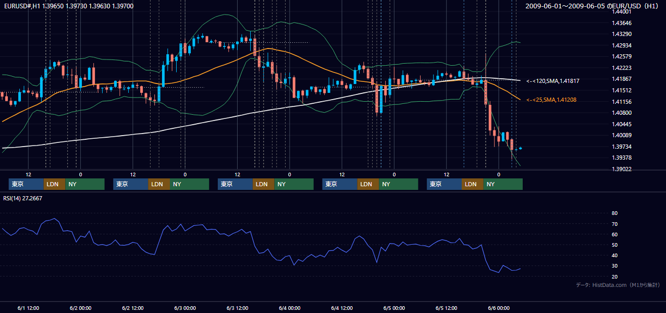The width and height of the screenshot is (666, 313).
Task: Click price level 1.42934 on axis
Action: (x=622, y=45)
